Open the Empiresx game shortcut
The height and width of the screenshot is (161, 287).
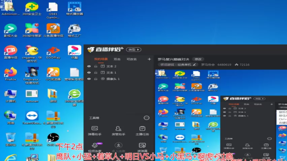coord(32,75)
